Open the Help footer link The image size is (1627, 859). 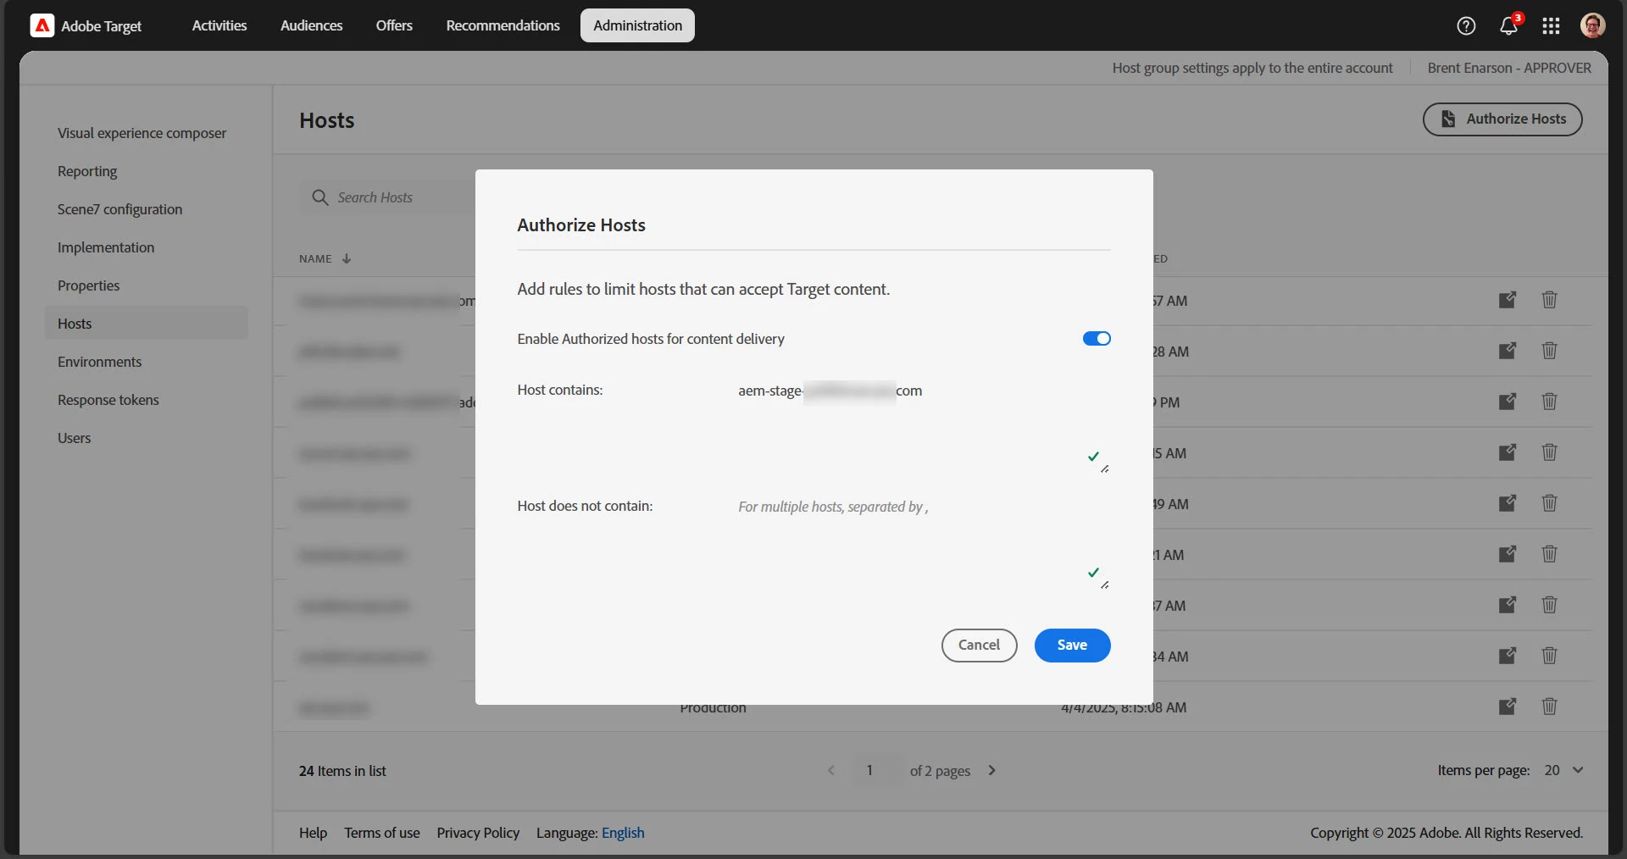point(313,833)
